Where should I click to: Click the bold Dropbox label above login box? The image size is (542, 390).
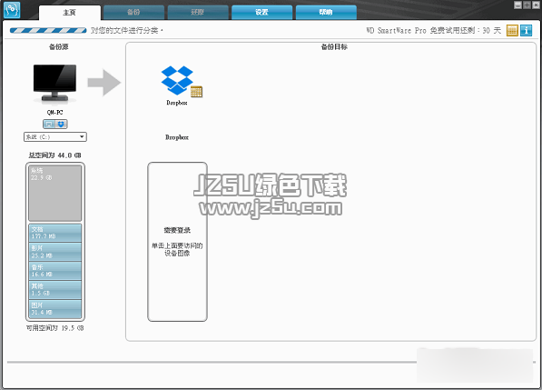(177, 137)
